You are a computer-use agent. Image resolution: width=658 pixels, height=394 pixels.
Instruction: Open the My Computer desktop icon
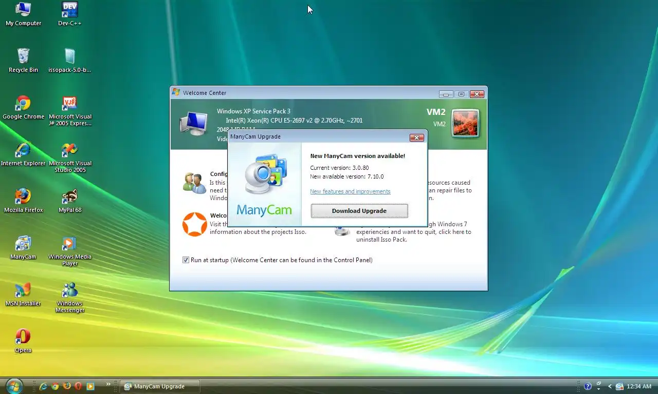pyautogui.click(x=23, y=14)
